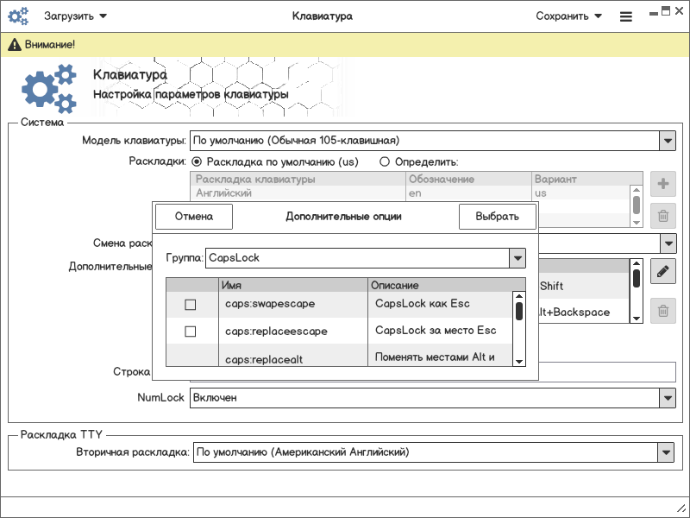The image size is (690, 518).
Task: Click the large keyboard gears logo
Action: [x=48, y=89]
